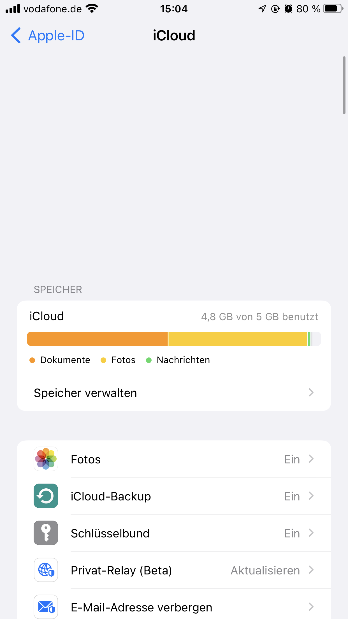Tap the iCloud-Backup icon

46,496
